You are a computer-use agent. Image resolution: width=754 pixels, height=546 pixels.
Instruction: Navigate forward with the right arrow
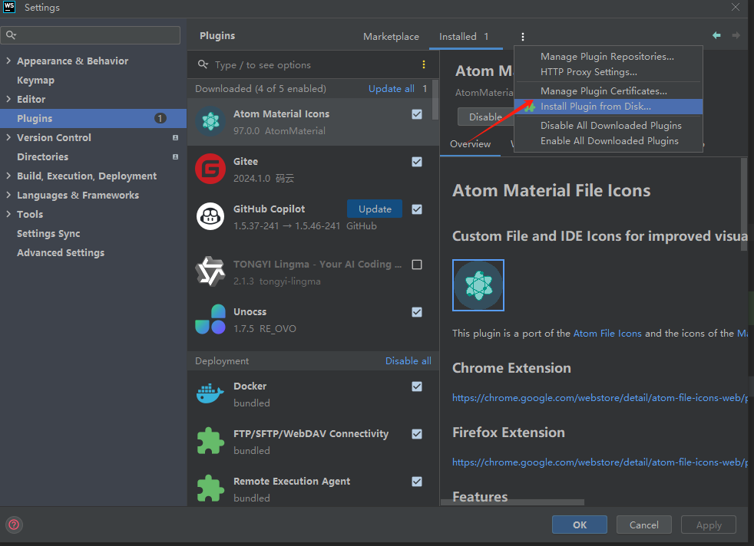coord(736,35)
